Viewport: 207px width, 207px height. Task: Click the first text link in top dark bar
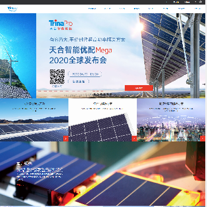[176, 2]
